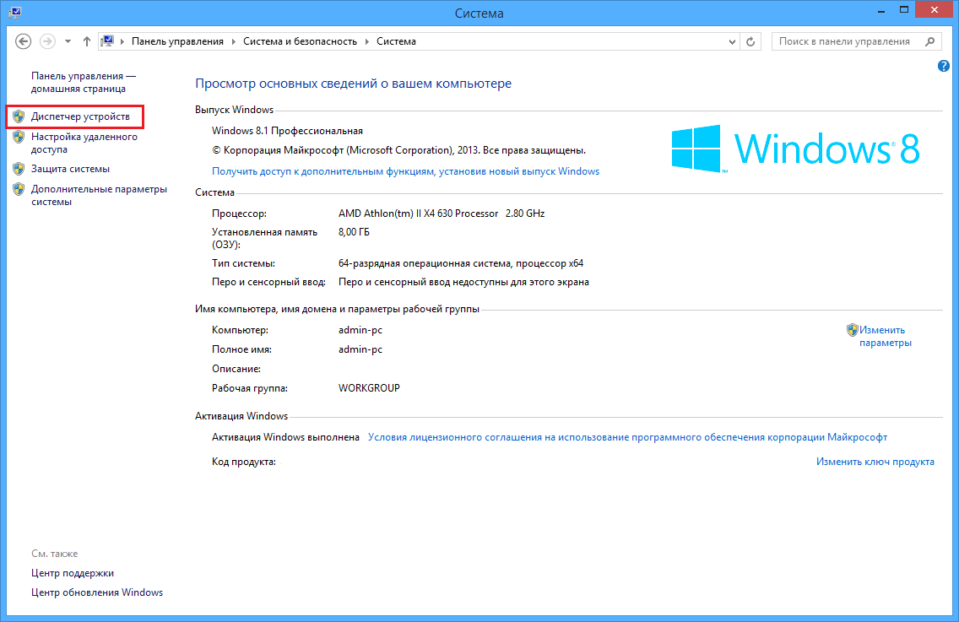This screenshot has height=622, width=959.
Task: Select Система breadcrumb in address bar
Action: pos(396,41)
